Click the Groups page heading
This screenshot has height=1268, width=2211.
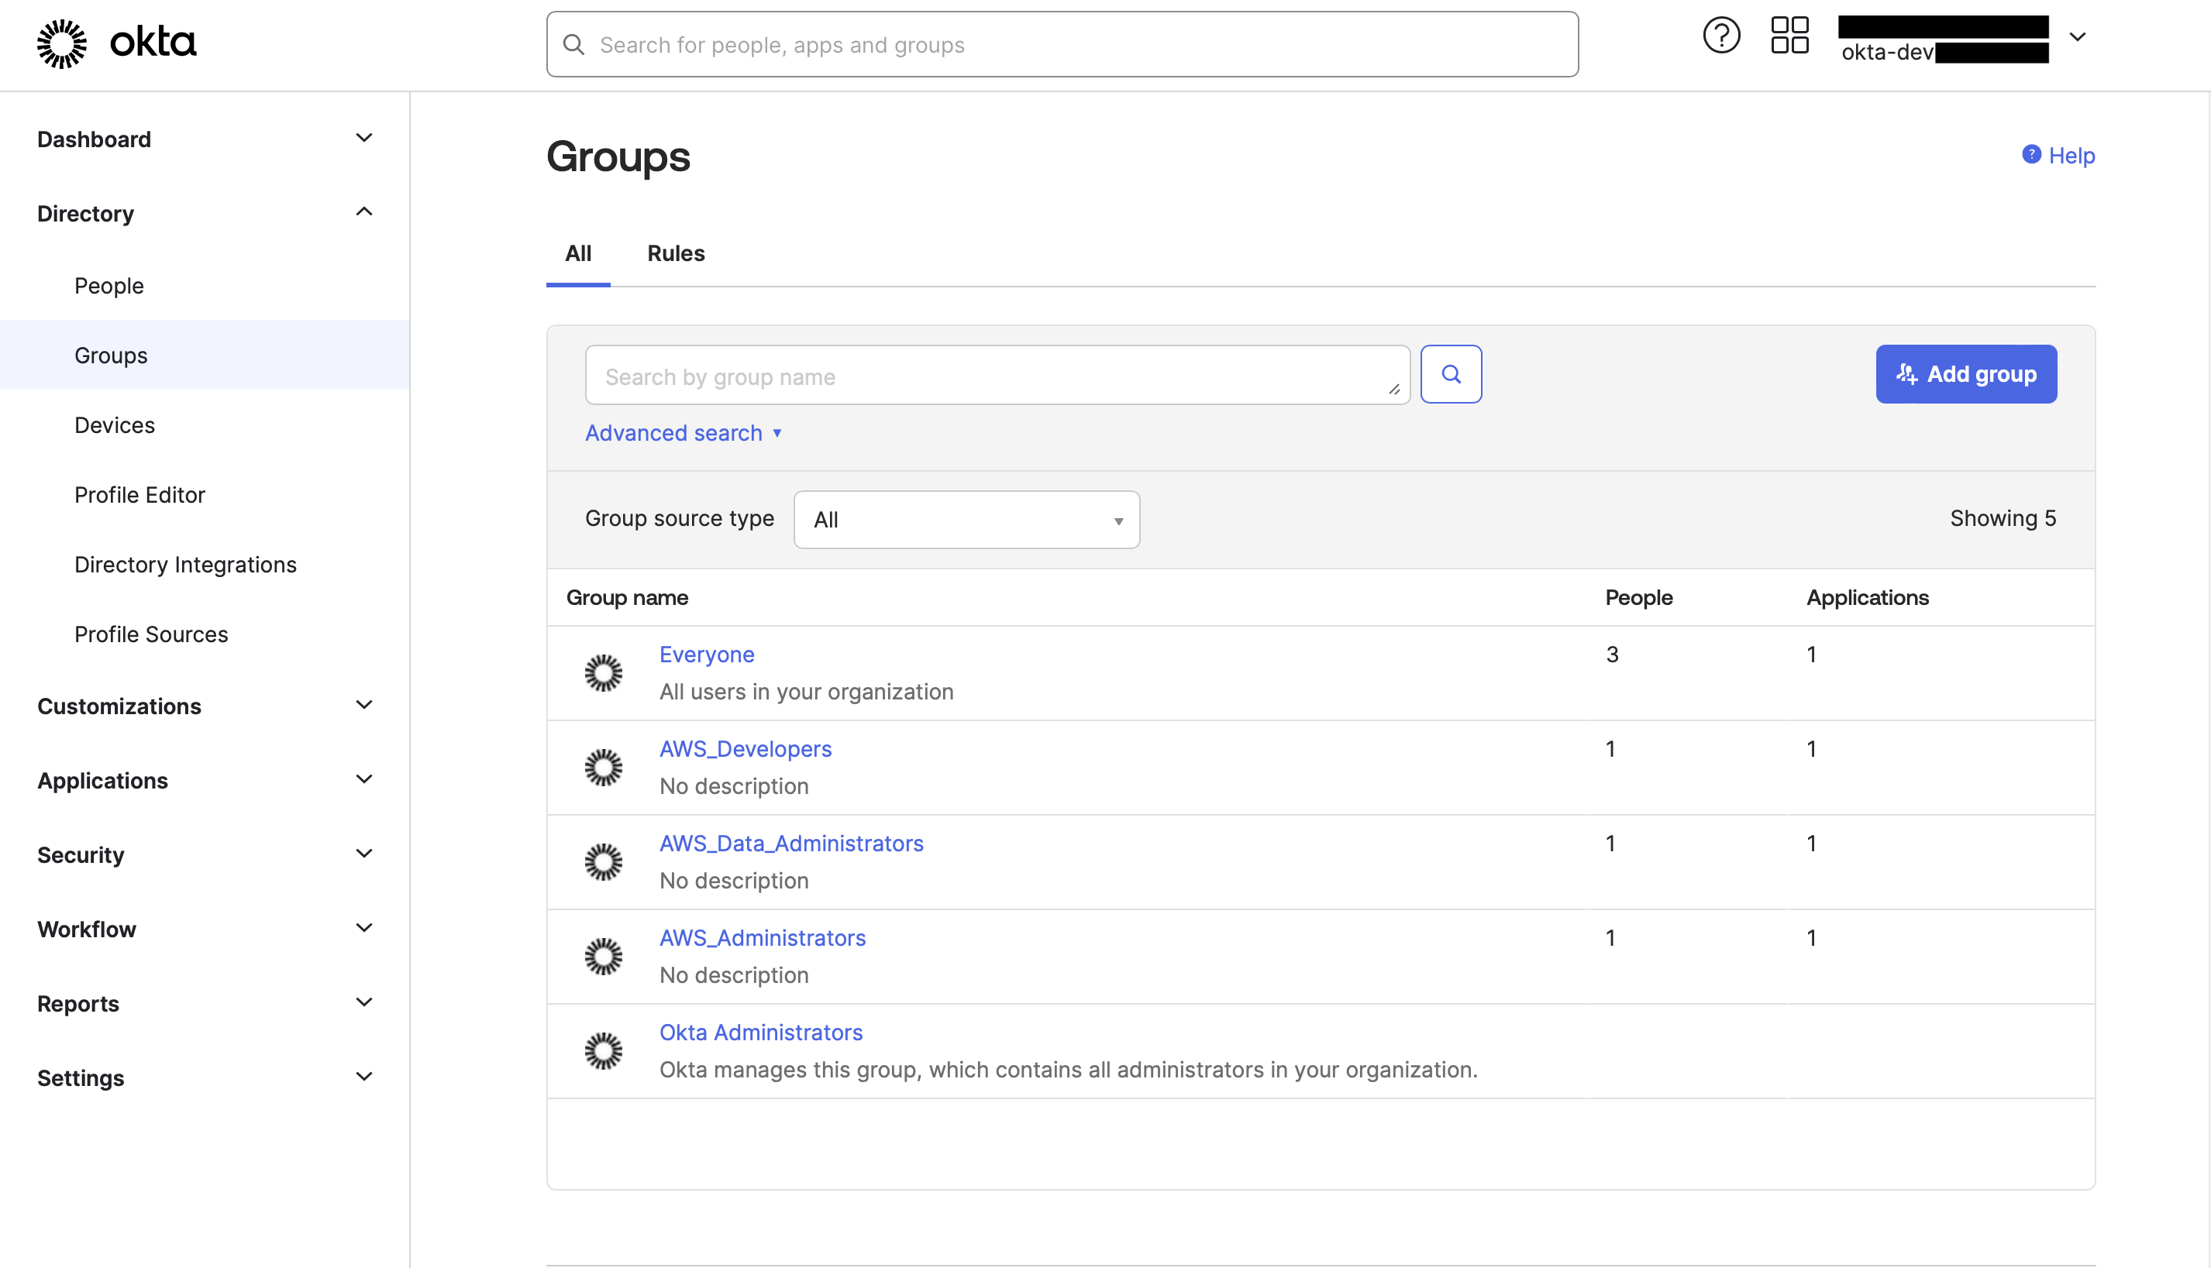click(x=618, y=156)
